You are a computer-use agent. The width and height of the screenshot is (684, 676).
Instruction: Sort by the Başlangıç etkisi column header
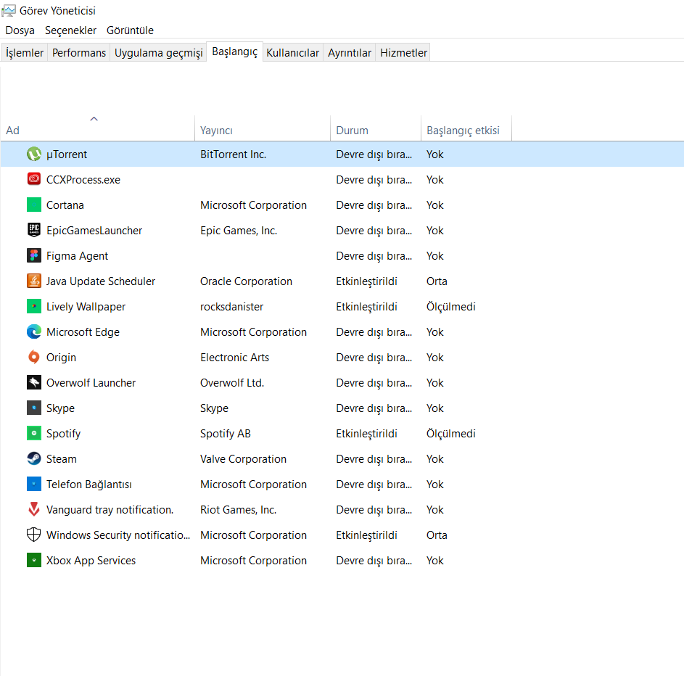pos(466,128)
